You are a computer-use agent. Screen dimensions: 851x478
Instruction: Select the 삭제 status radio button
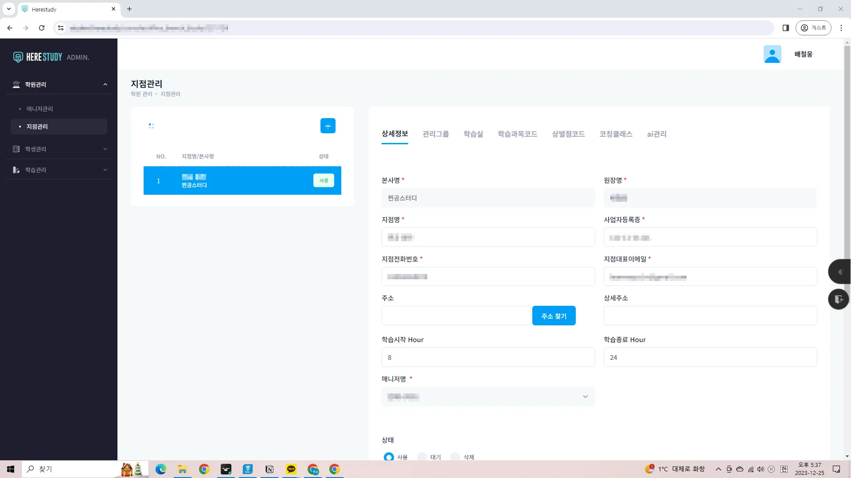tap(455, 457)
